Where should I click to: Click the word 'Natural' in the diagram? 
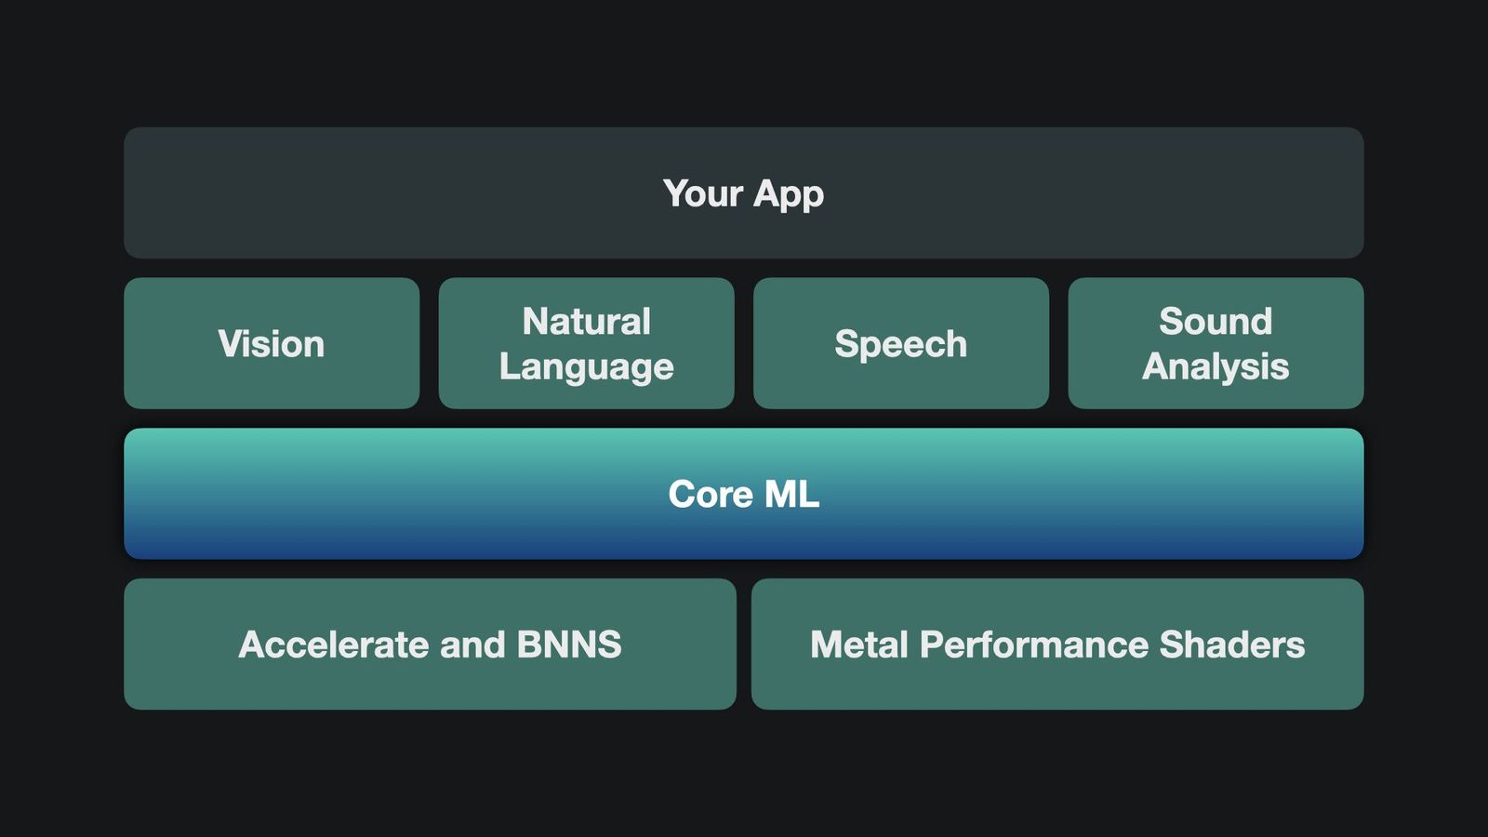pos(586,321)
